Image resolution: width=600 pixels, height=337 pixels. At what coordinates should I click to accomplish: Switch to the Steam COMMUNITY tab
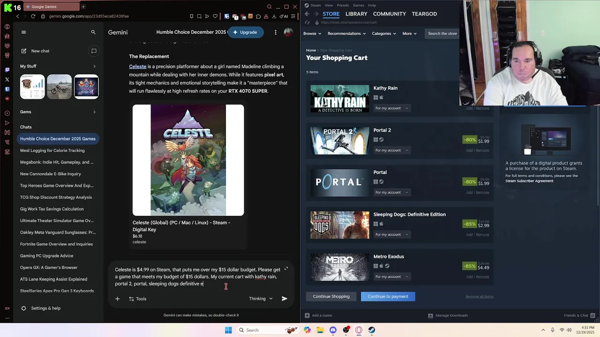coord(390,14)
